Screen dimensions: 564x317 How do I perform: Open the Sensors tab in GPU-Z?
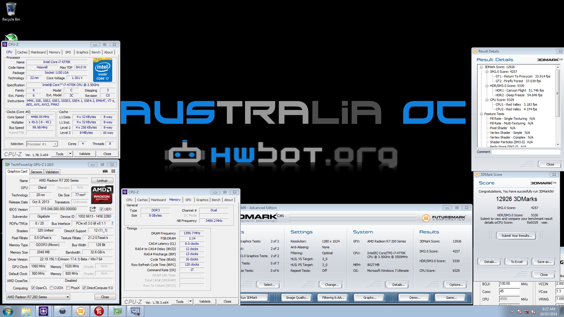36,172
